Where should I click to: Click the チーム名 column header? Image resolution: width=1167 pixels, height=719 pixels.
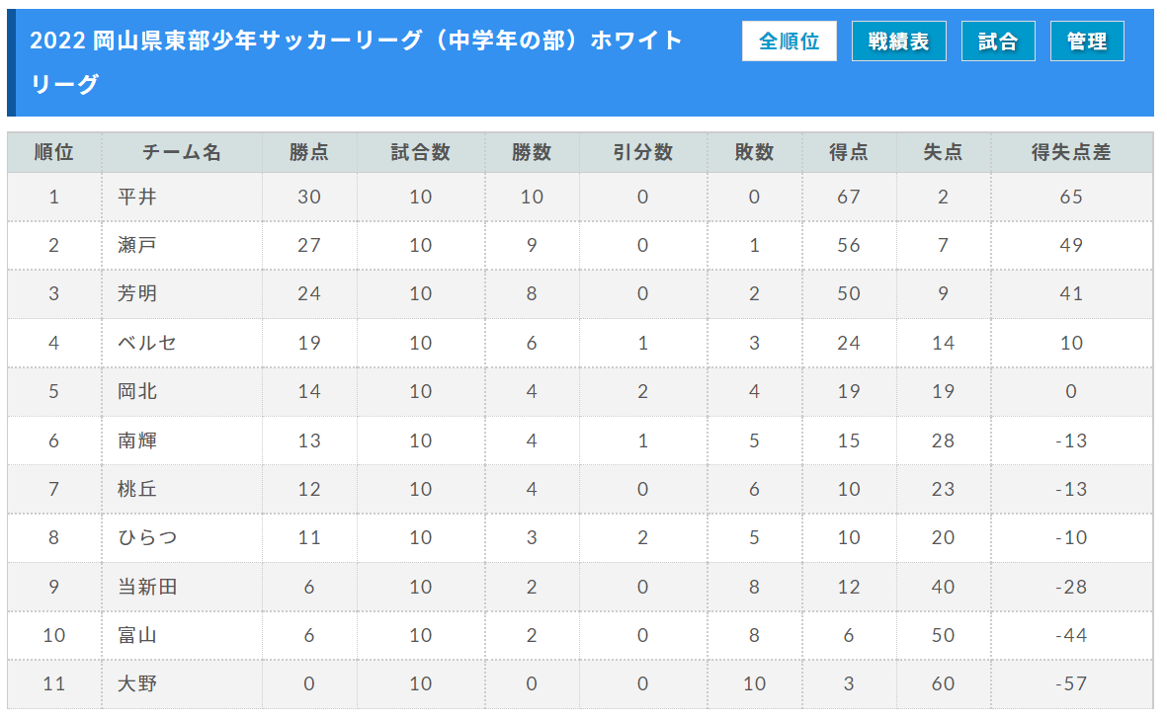click(x=182, y=152)
